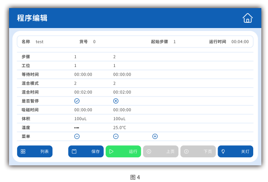This screenshot has height=182, width=268.
Task: Edit 混合时间 00:02:00 for step 1
Action: [x=83, y=92]
